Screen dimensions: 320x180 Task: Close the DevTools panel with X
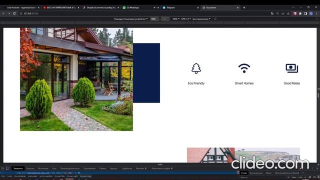point(317,168)
